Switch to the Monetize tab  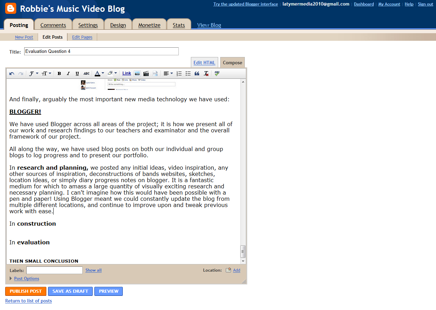[x=149, y=25]
